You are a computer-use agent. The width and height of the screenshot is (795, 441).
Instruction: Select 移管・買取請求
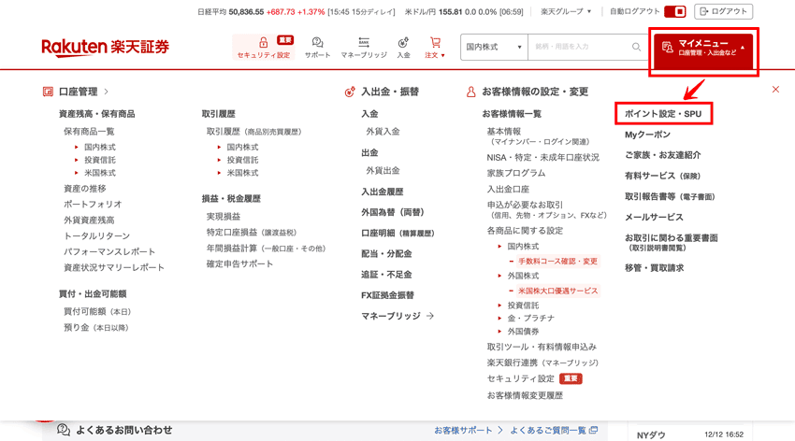click(654, 268)
